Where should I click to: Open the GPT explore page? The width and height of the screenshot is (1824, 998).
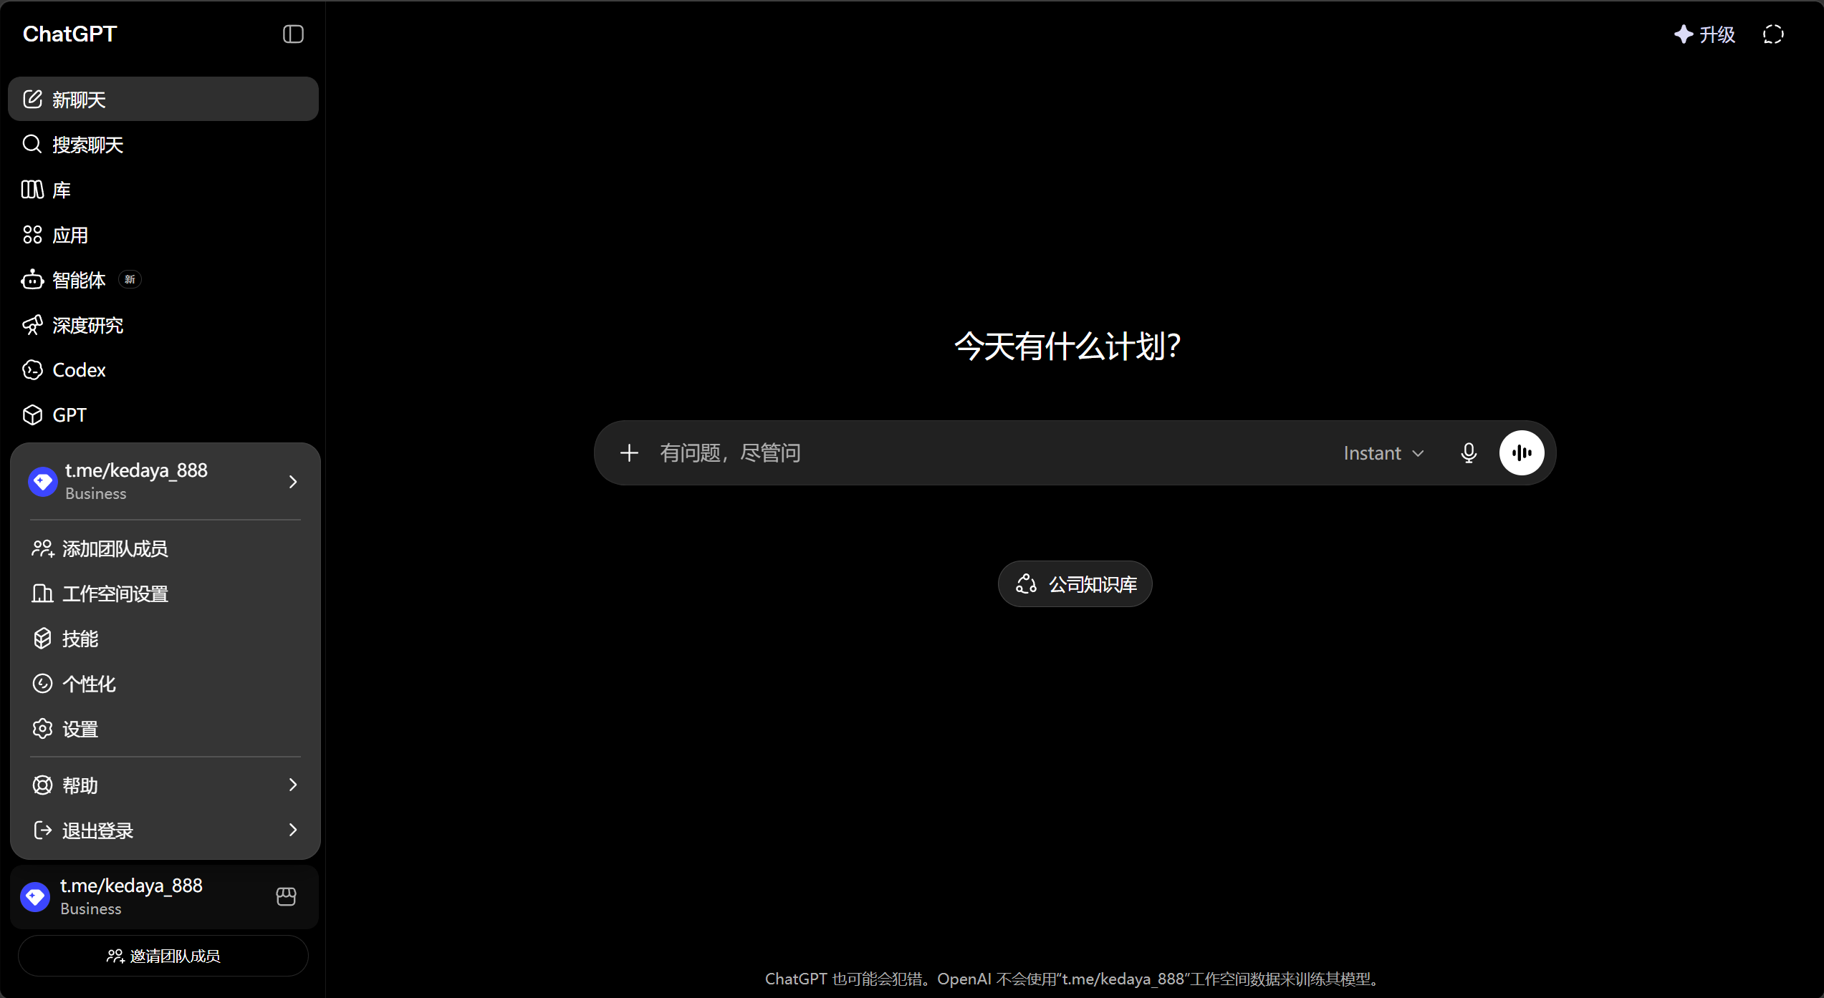click(163, 415)
